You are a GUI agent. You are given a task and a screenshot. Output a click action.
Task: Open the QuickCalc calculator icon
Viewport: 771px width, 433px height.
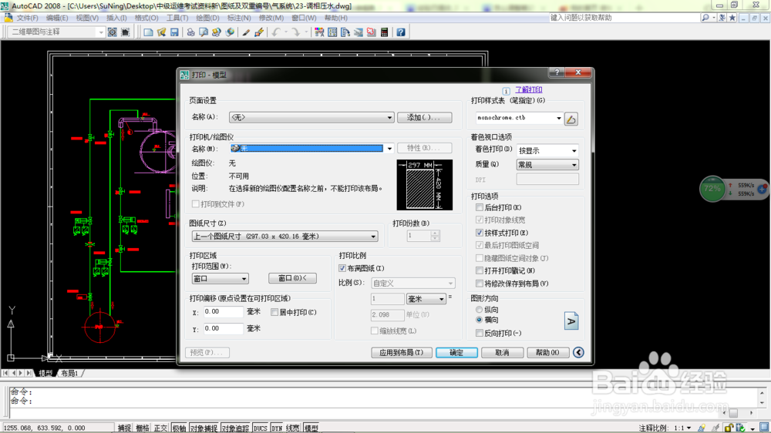tap(384, 32)
